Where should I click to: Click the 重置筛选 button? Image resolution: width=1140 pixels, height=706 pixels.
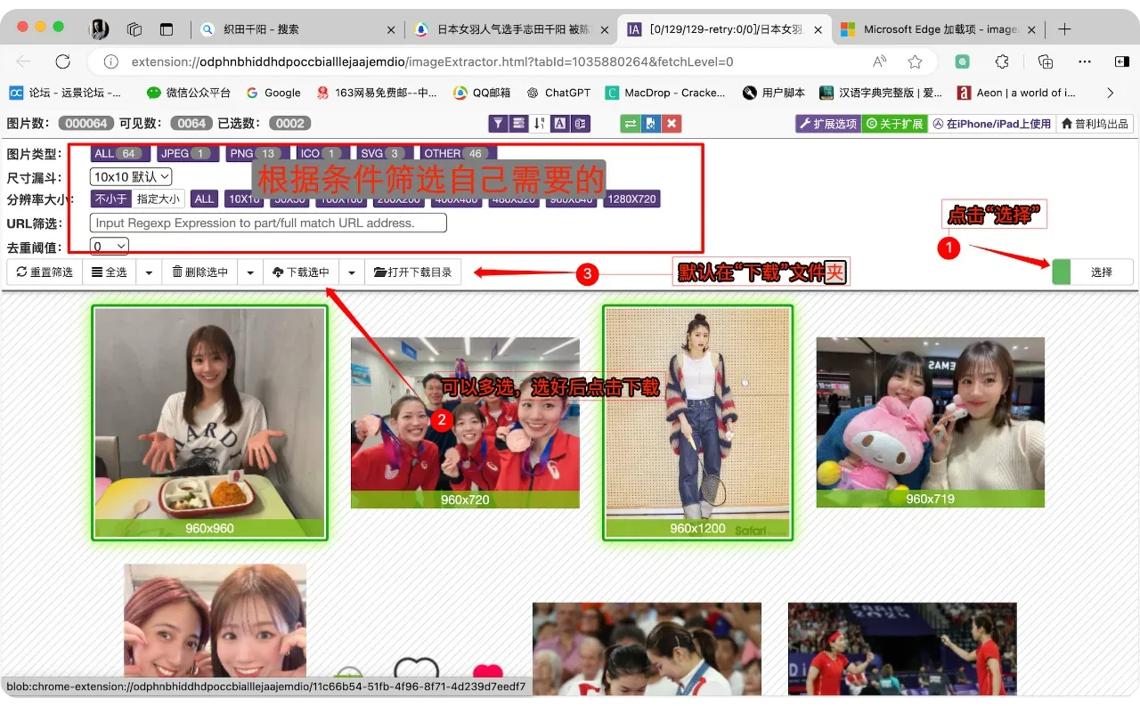tap(45, 272)
